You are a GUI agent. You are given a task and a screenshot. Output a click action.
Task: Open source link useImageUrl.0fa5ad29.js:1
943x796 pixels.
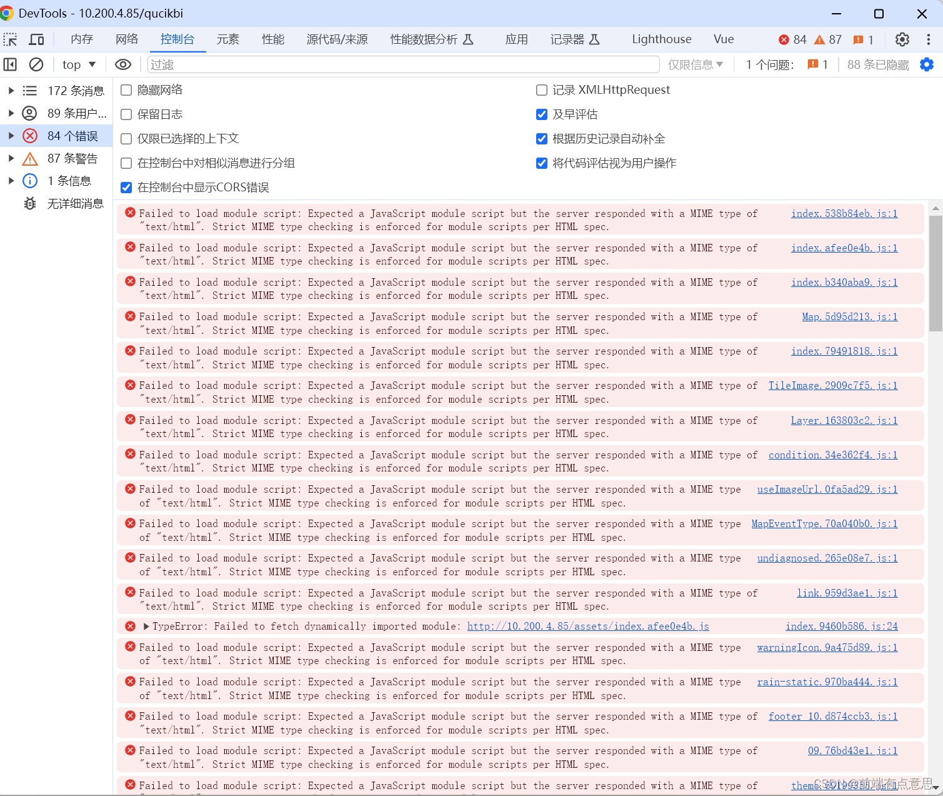pyautogui.click(x=827, y=489)
